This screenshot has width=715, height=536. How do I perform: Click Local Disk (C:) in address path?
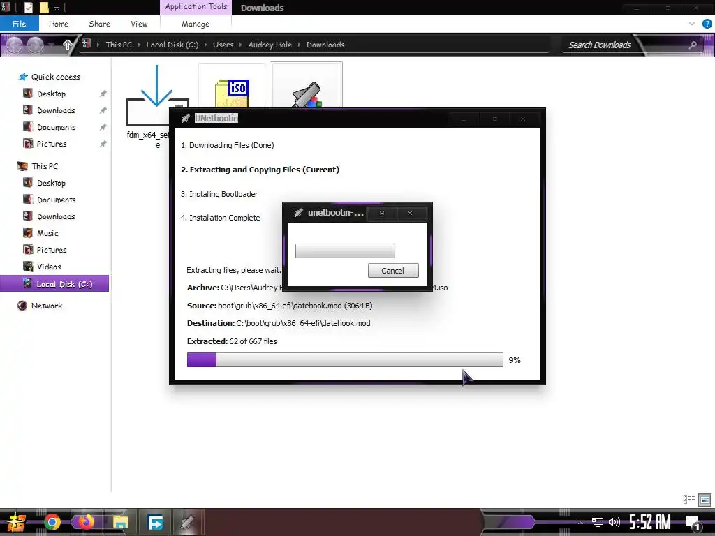(172, 45)
